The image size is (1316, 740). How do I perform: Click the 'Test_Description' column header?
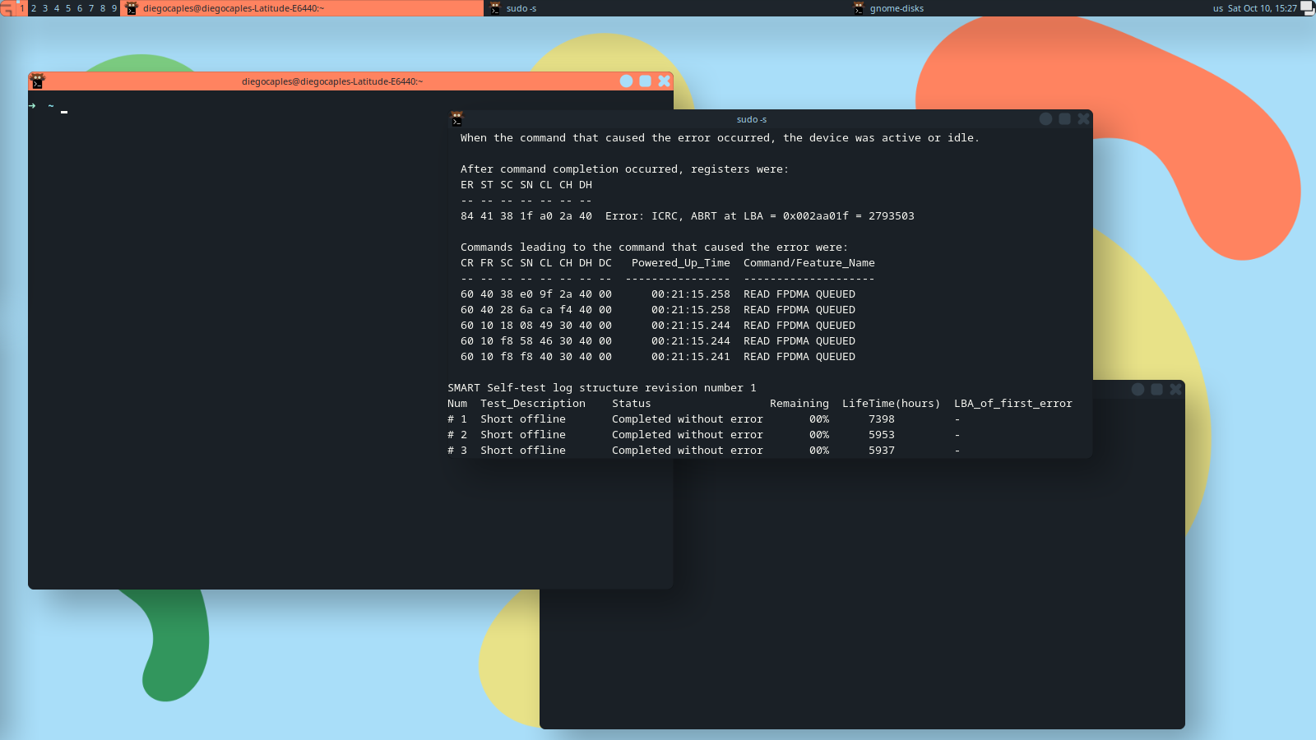coord(533,404)
